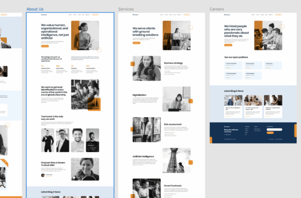Click the small avatar under testimonial quote

click(43, 175)
